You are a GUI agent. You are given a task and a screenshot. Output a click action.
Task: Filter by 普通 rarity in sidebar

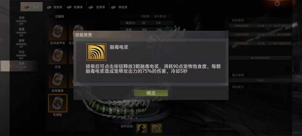click(x=21, y=32)
